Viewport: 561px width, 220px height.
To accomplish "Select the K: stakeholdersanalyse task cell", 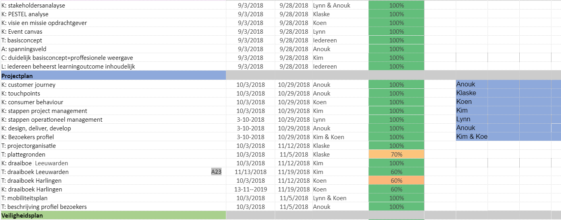I will coord(113,6).
